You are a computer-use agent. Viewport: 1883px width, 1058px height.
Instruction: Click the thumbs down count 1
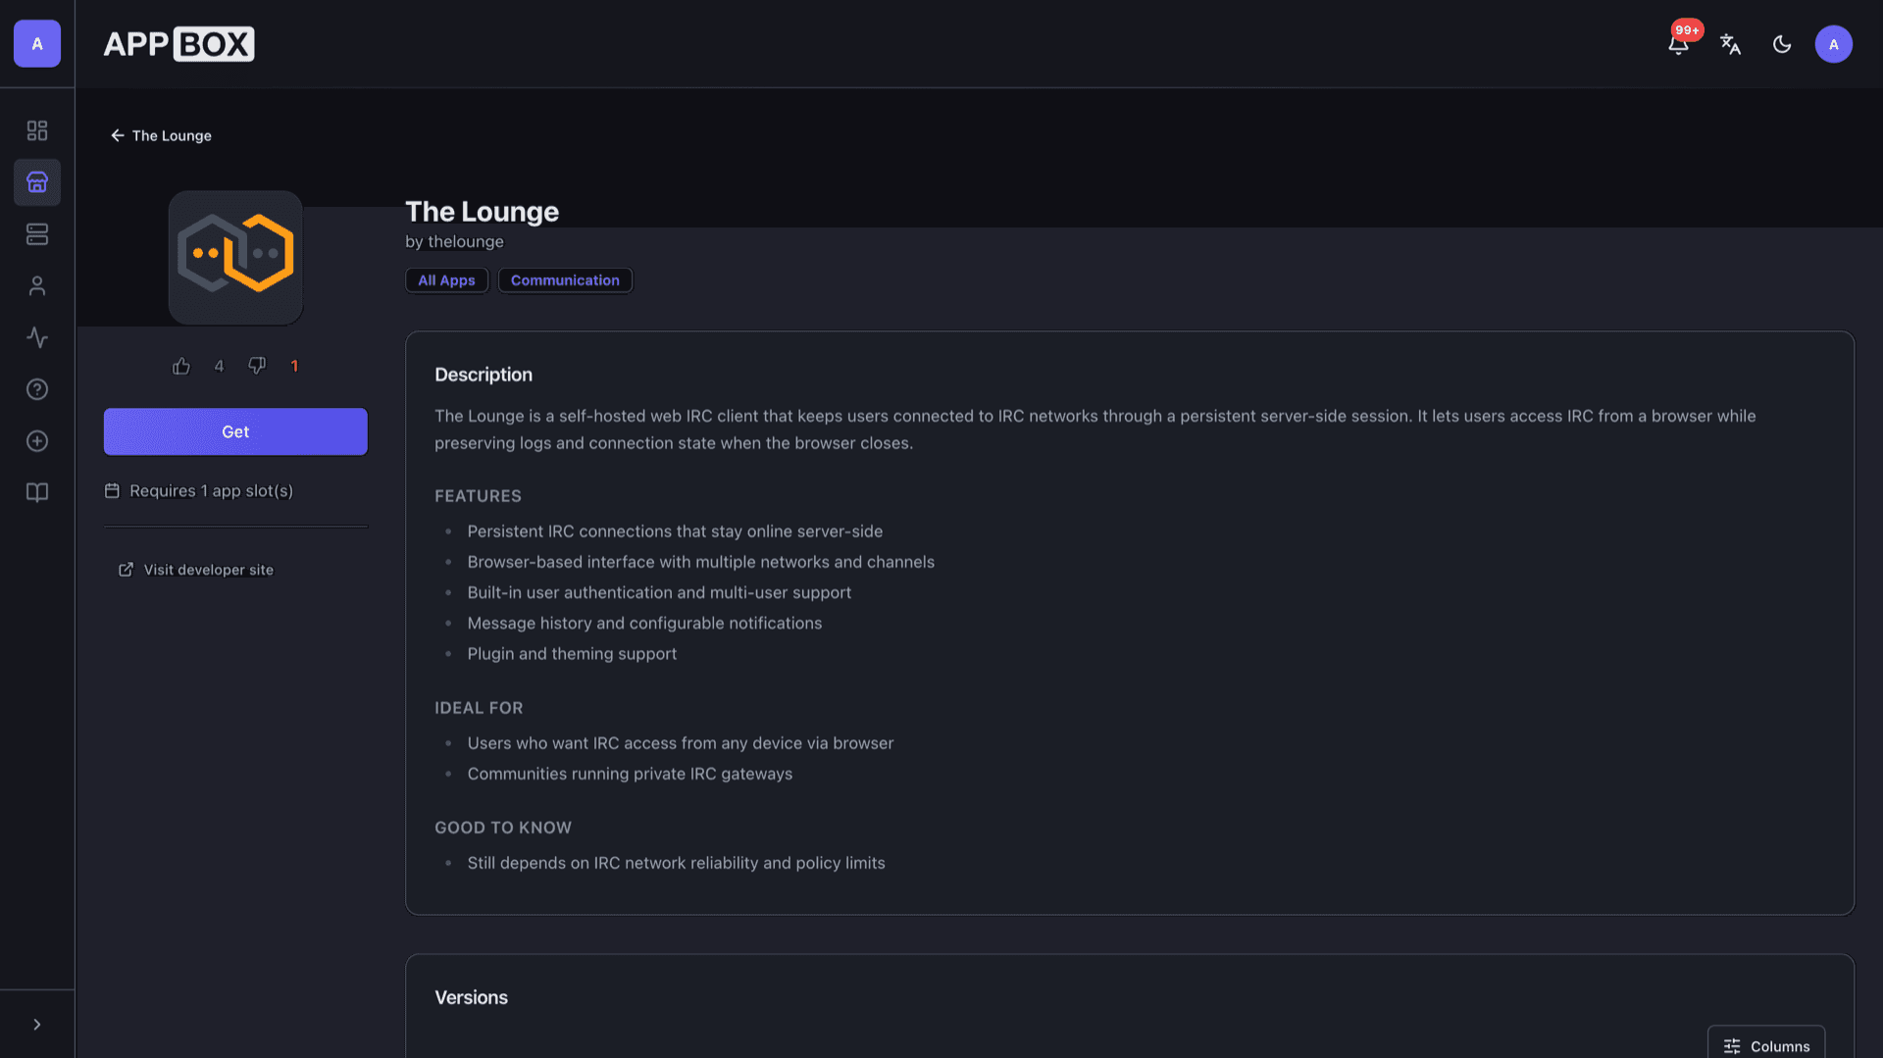click(294, 366)
